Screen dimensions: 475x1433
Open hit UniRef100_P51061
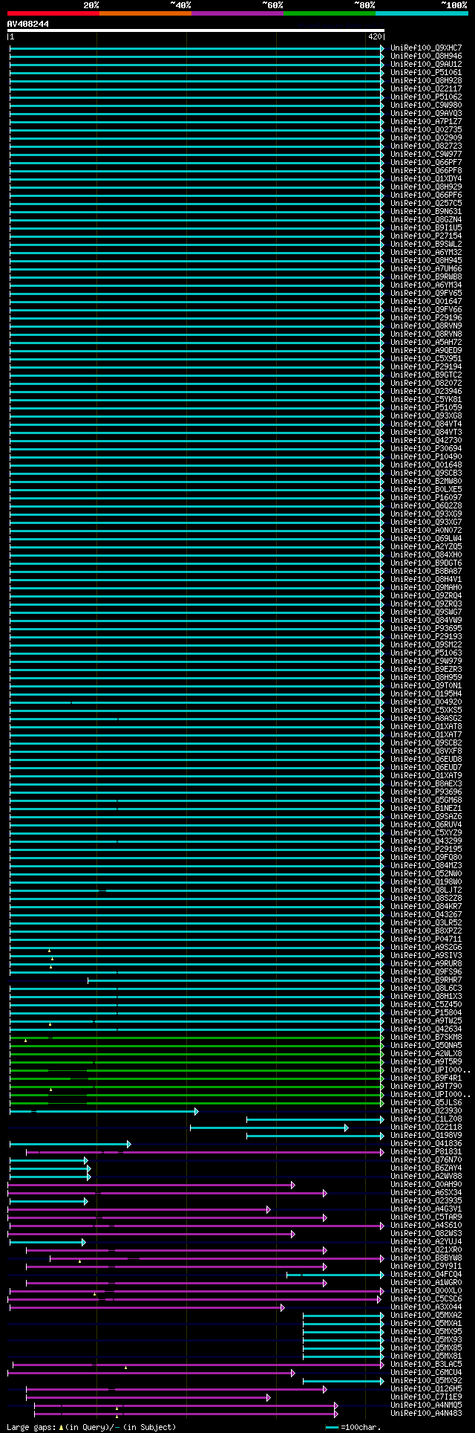tap(426, 73)
